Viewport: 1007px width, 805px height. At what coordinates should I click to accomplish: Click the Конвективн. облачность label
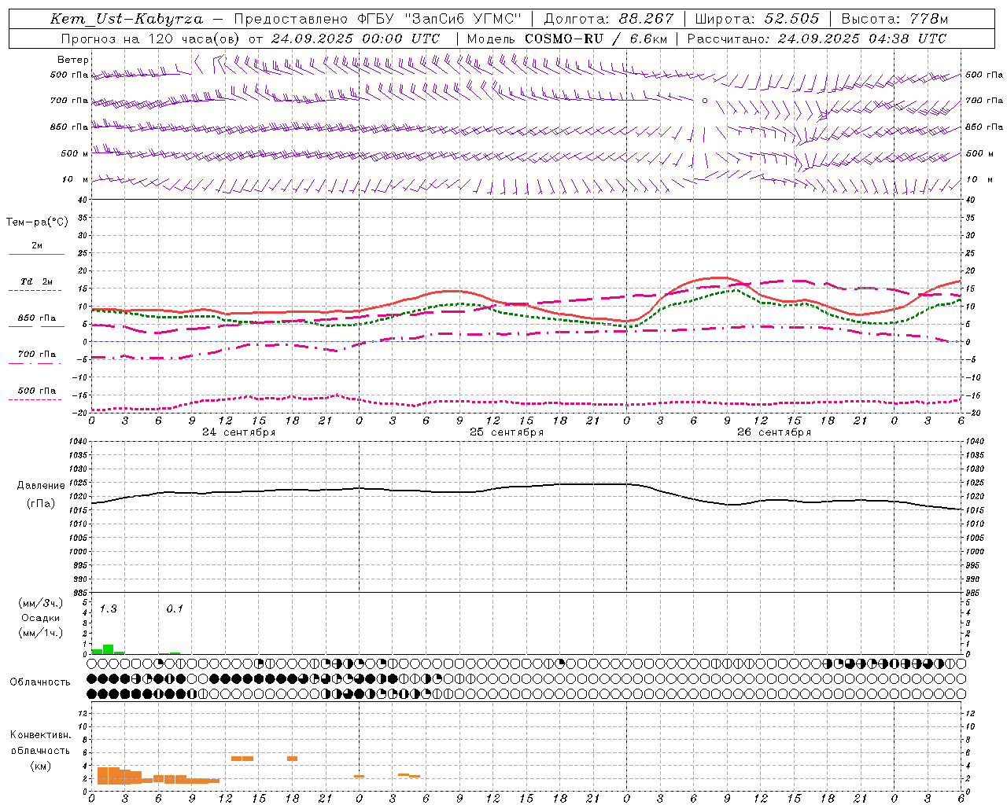tap(40, 742)
